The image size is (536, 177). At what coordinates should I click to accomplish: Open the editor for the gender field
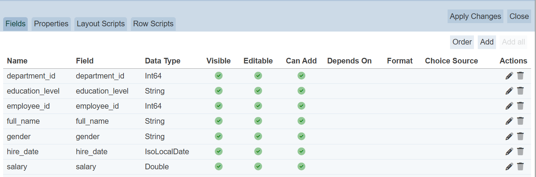click(509, 136)
